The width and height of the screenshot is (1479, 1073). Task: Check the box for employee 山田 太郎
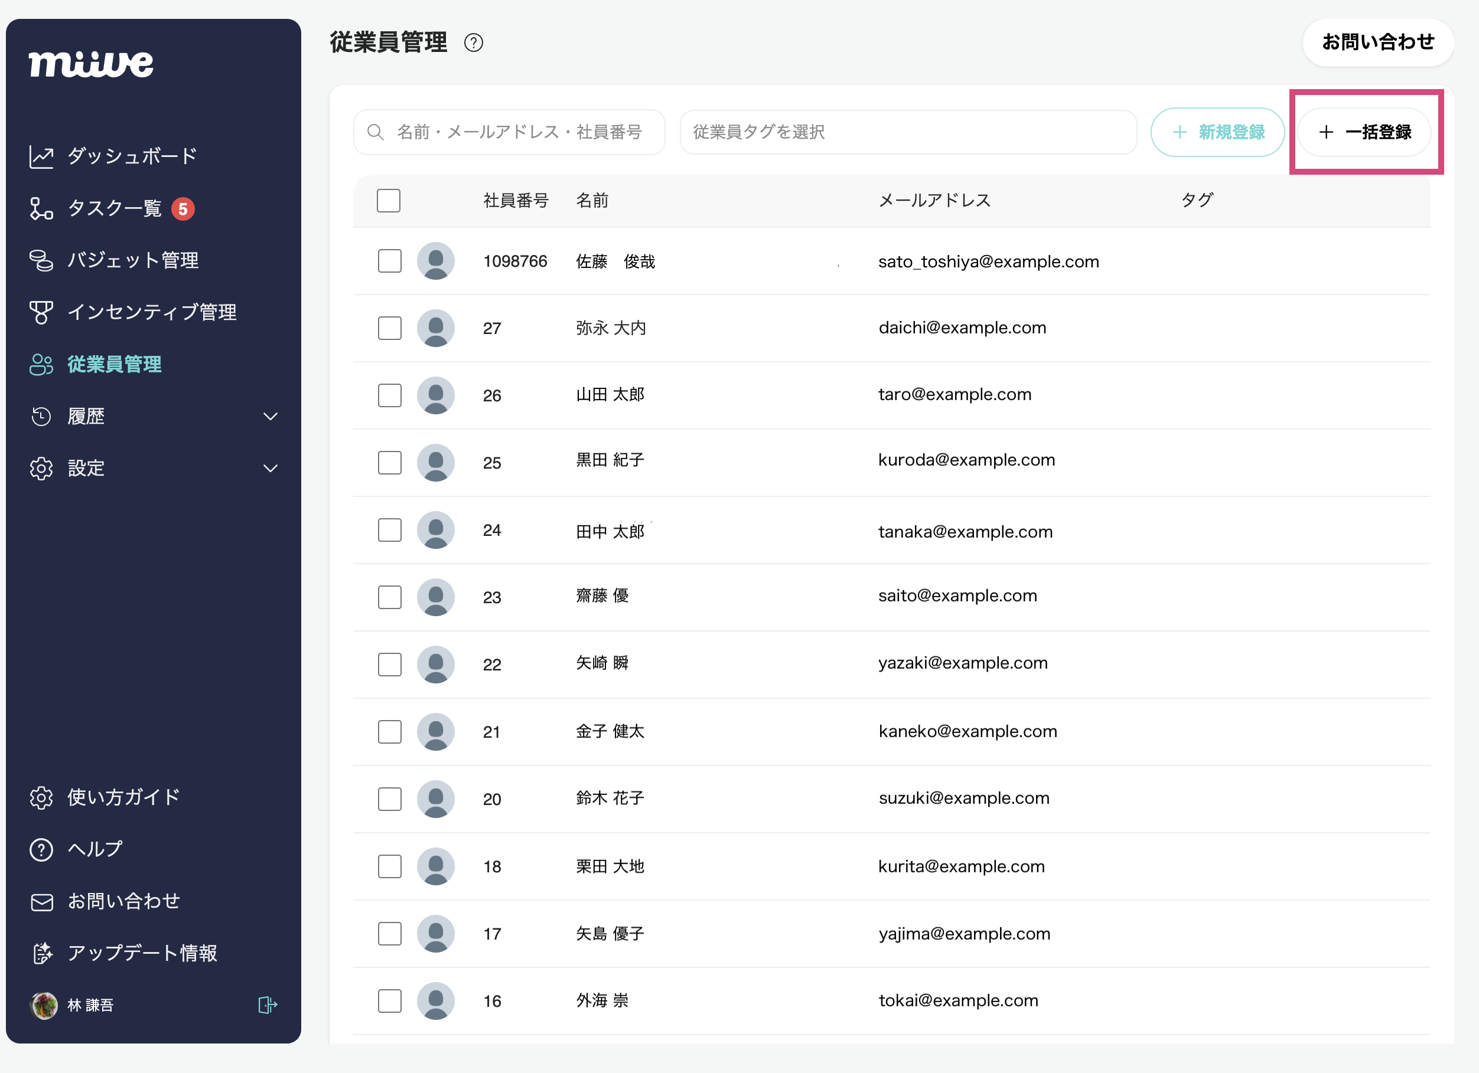point(389,395)
